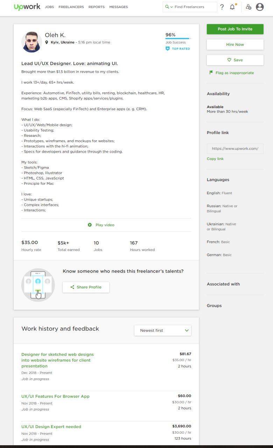Save this freelancer with heart button
Image resolution: width=273 pixels, height=448 pixels.
235,60
